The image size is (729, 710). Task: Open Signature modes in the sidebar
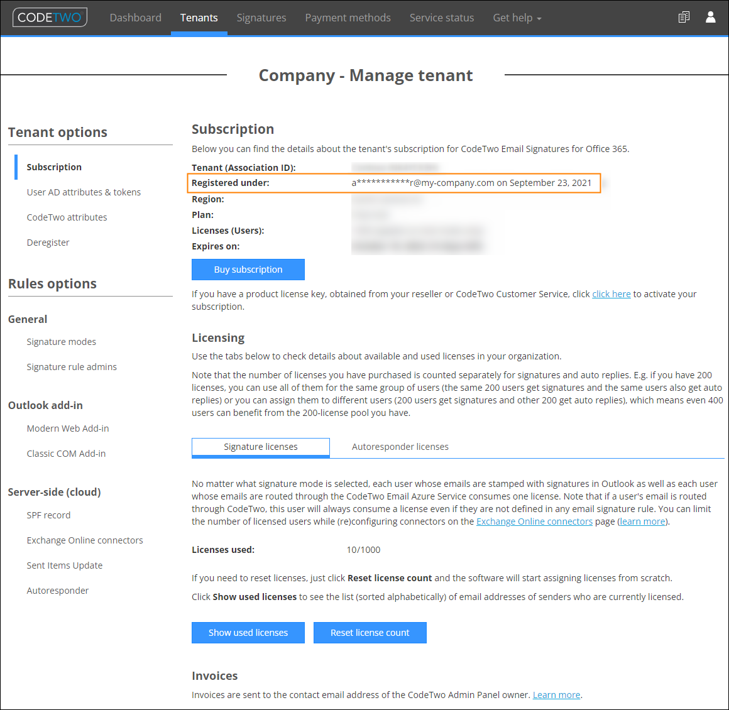62,342
